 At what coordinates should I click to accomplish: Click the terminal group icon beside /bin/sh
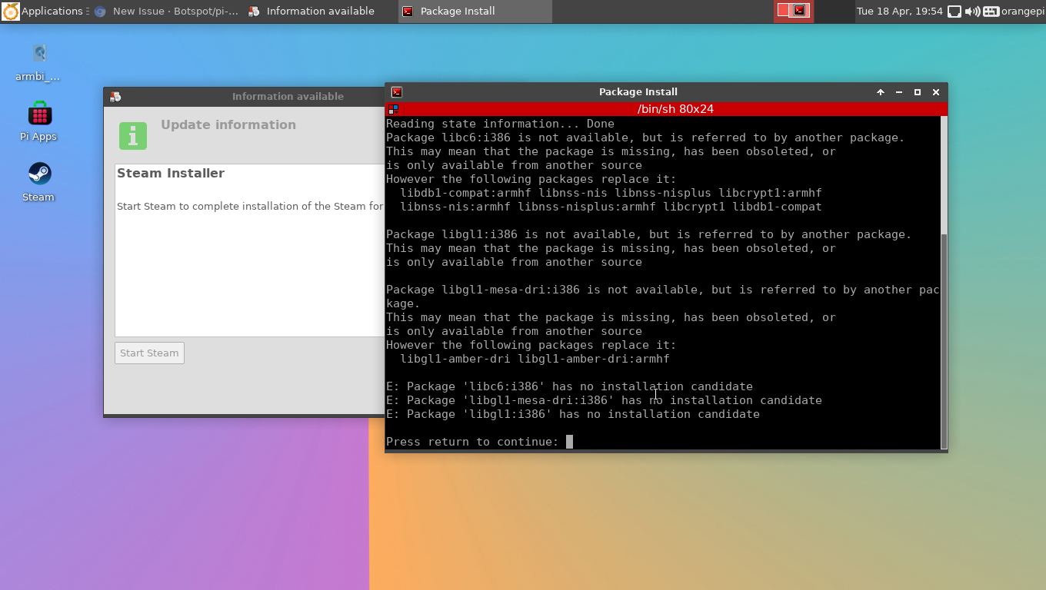click(x=393, y=110)
